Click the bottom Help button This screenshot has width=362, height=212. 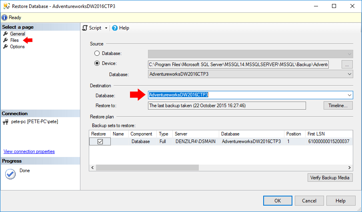[340, 201]
